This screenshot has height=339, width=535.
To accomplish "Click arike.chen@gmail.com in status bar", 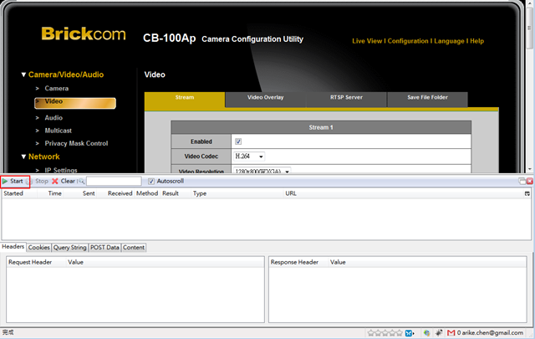I will [x=492, y=332].
